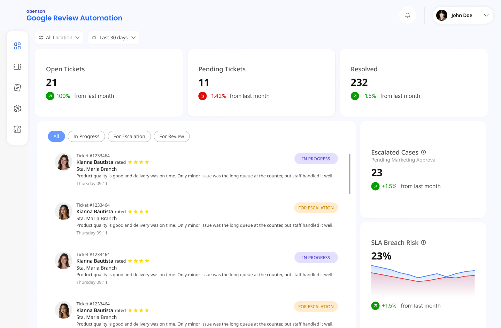The width and height of the screenshot is (501, 328).
Task: Click the fourth ticket's star rating
Action: tap(139, 310)
